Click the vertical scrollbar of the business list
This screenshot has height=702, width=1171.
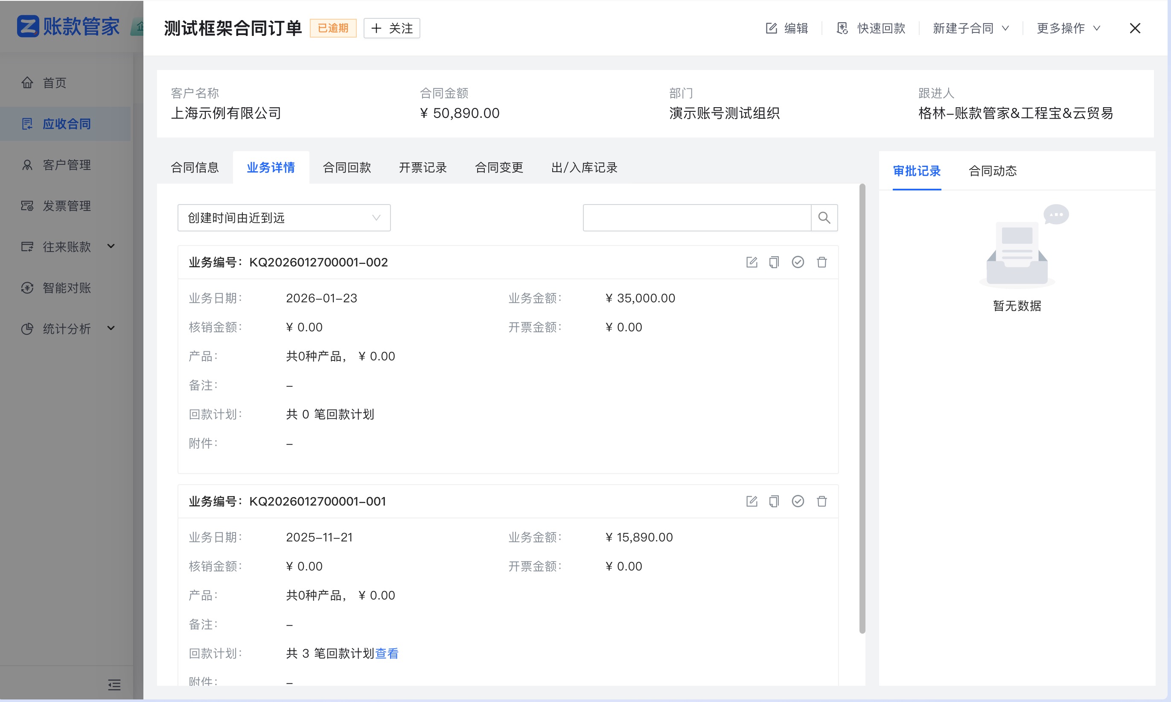(x=862, y=409)
